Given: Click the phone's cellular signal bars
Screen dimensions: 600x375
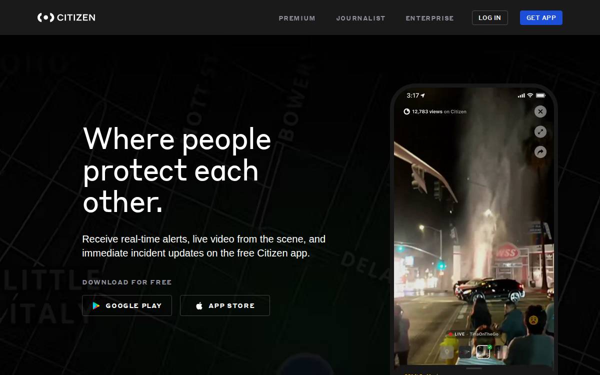Looking at the screenshot, I should tap(521, 95).
